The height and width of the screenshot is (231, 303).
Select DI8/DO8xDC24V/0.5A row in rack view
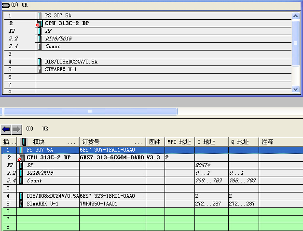point(148,62)
